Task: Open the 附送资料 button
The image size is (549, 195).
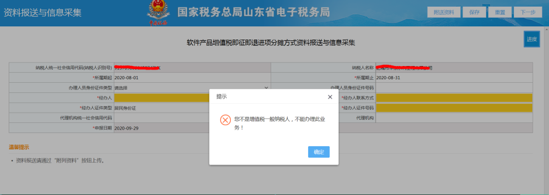Action: point(444,12)
